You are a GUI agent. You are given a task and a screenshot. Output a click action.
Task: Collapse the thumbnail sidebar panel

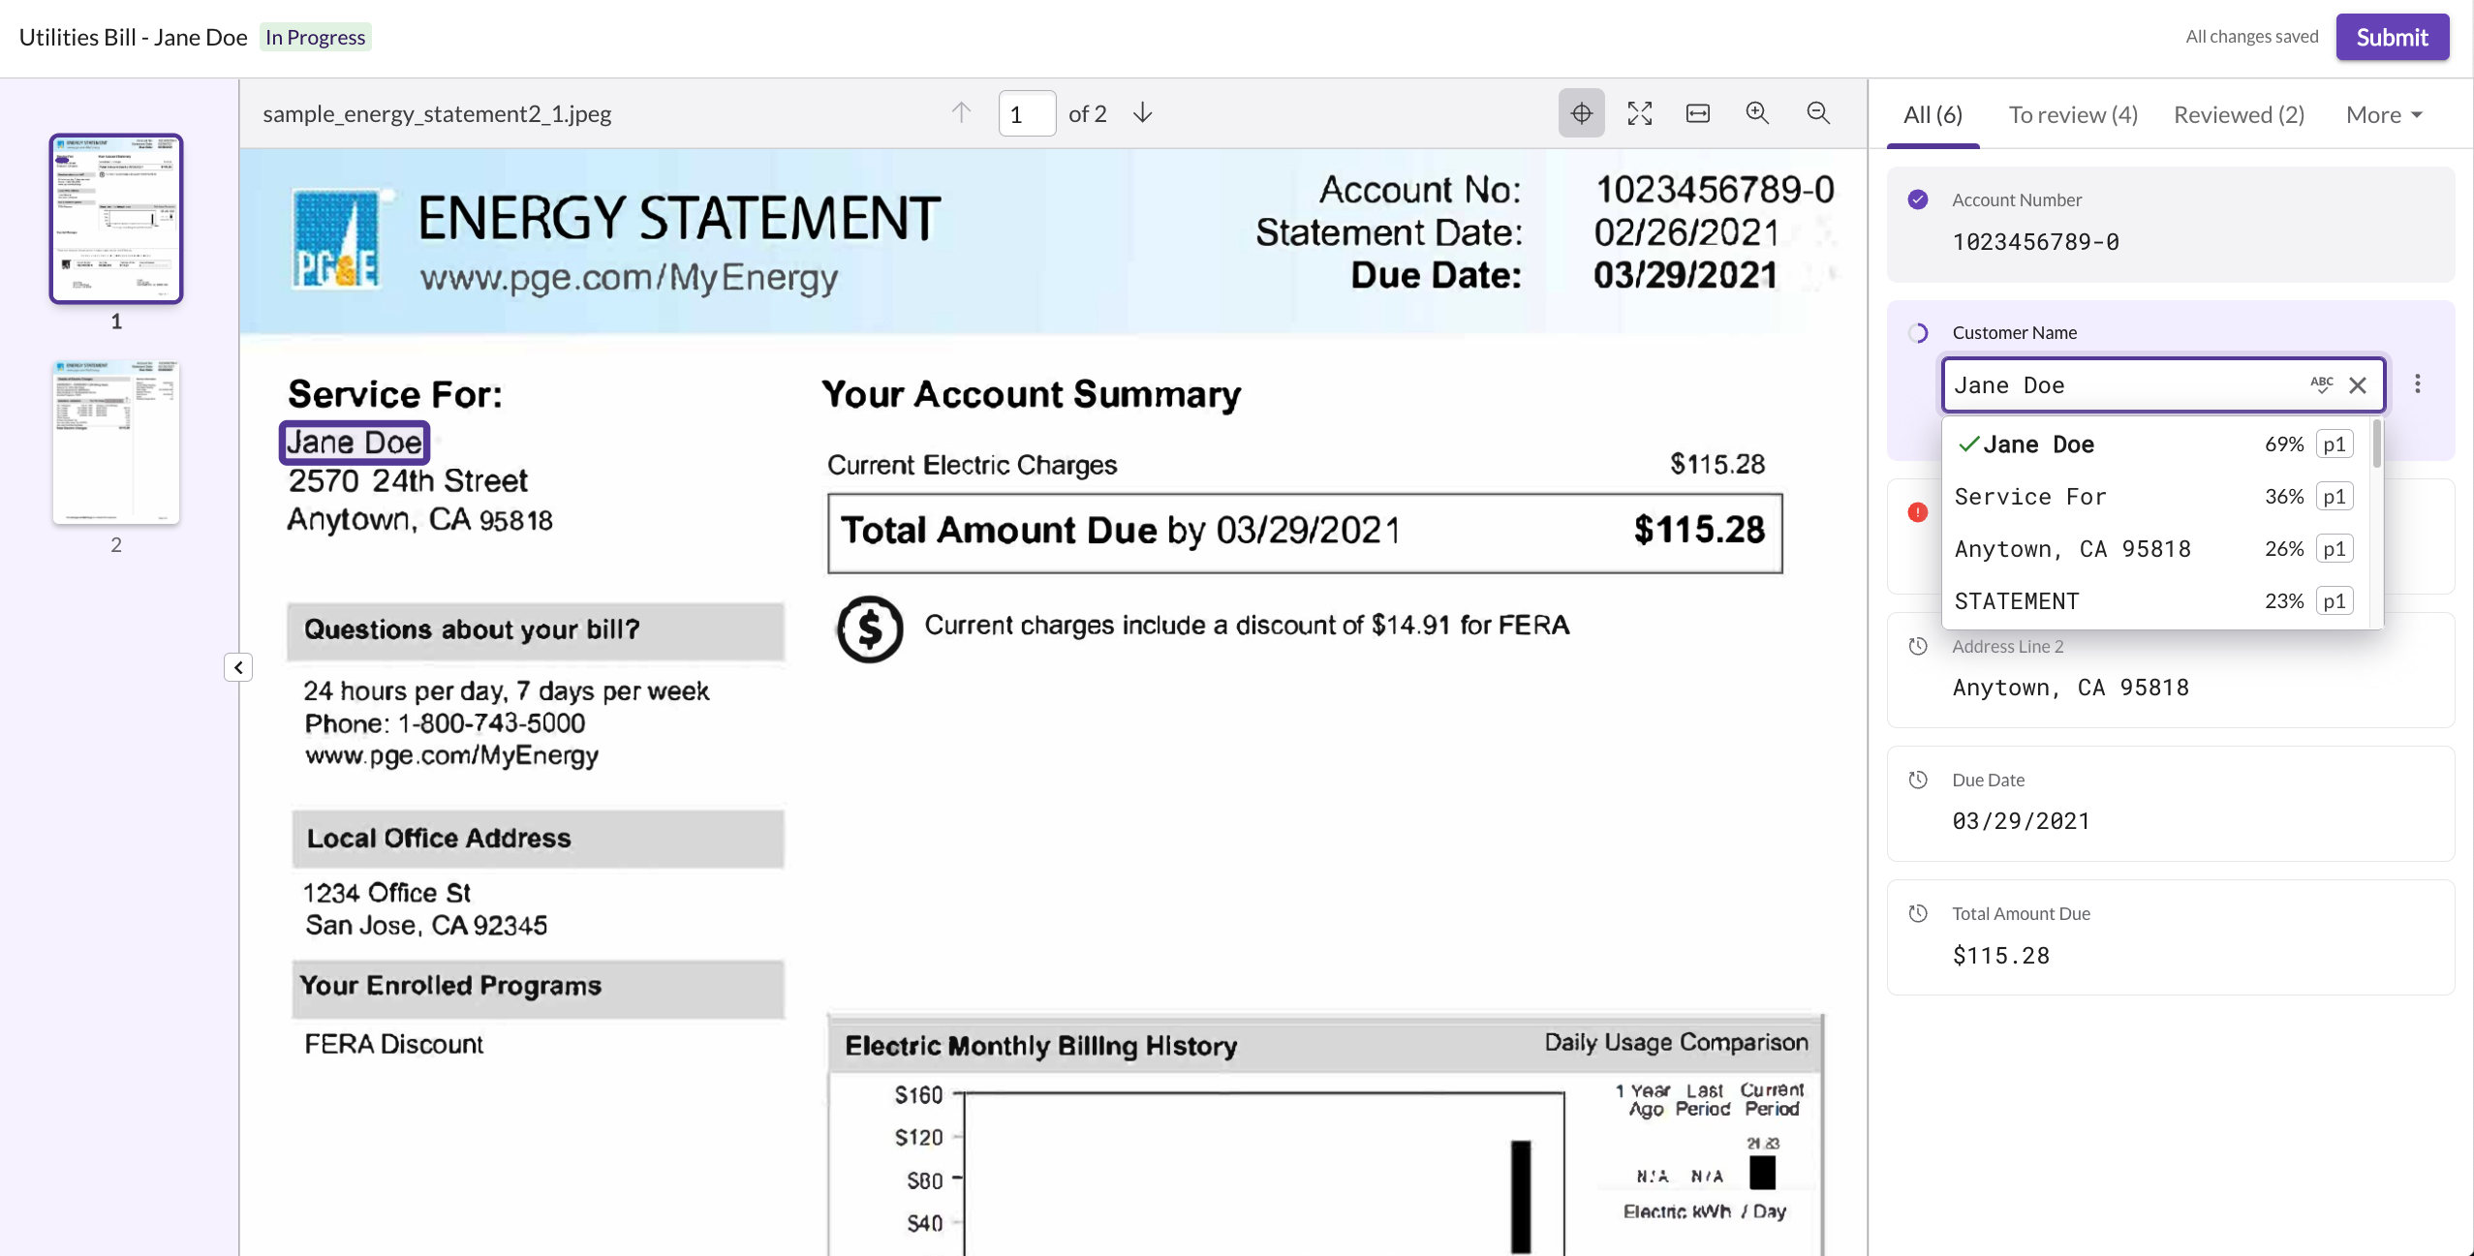(238, 667)
